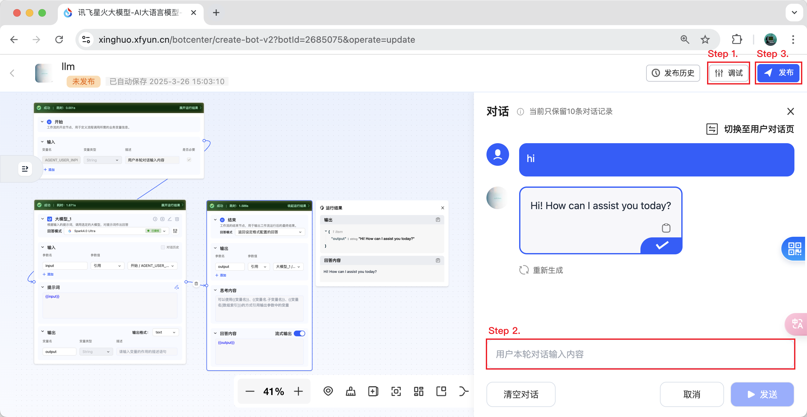Click the 发布 publish button

778,73
